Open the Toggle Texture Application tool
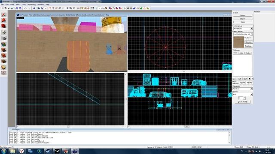The width and height of the screenshot is (275, 154). (x=4, y=44)
